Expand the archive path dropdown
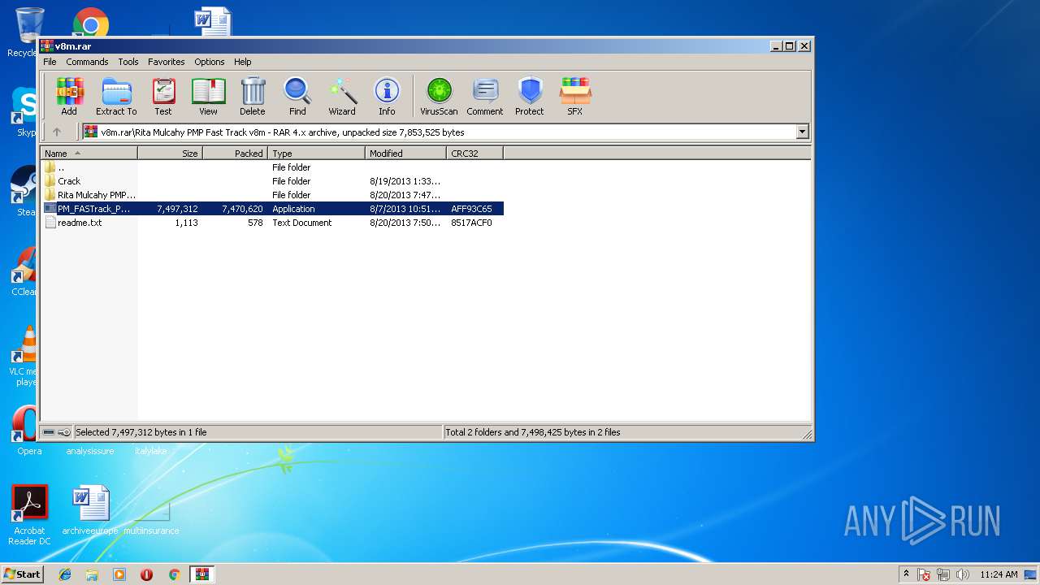The image size is (1040, 585). tap(803, 132)
